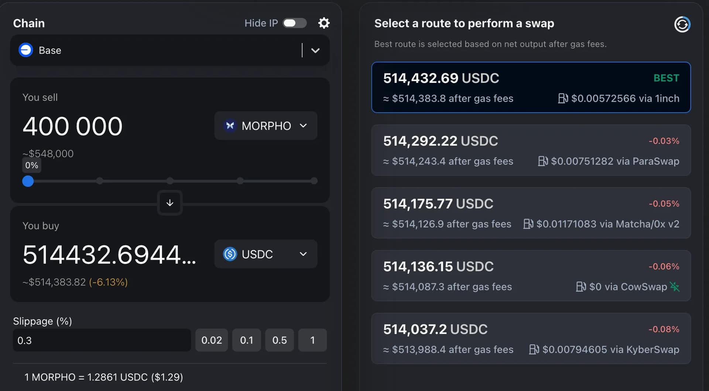This screenshot has height=391, width=709.
Task: Select the 514,136.15 USDC CowSwap route
Action: point(531,276)
